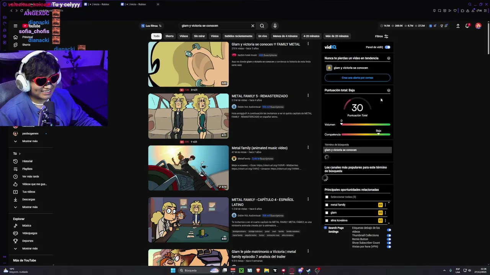Select the Sin mirar filter chip
The image size is (490, 275).
tap(199, 36)
